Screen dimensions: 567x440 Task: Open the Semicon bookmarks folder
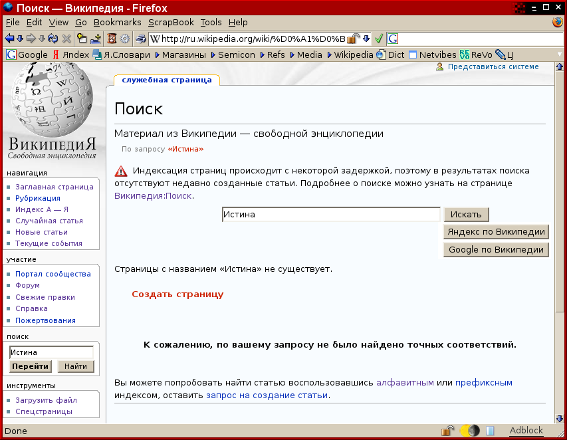[233, 55]
